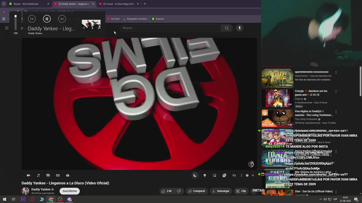362x203 pixels.
Task: Open the YouTube bookmark
Action: click(x=113, y=19)
